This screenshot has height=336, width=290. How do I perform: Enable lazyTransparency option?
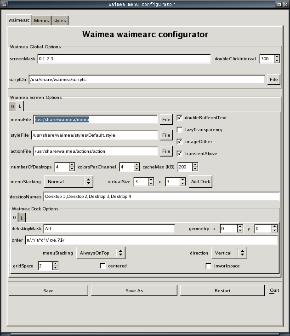180,130
